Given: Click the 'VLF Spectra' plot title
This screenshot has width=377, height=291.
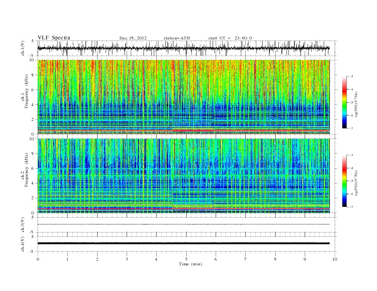Looking at the screenshot, I should pos(54,38).
